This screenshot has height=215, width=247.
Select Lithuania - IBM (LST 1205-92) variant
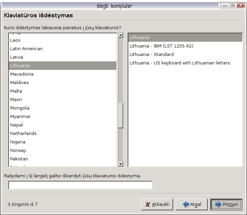pyautogui.click(x=161, y=46)
